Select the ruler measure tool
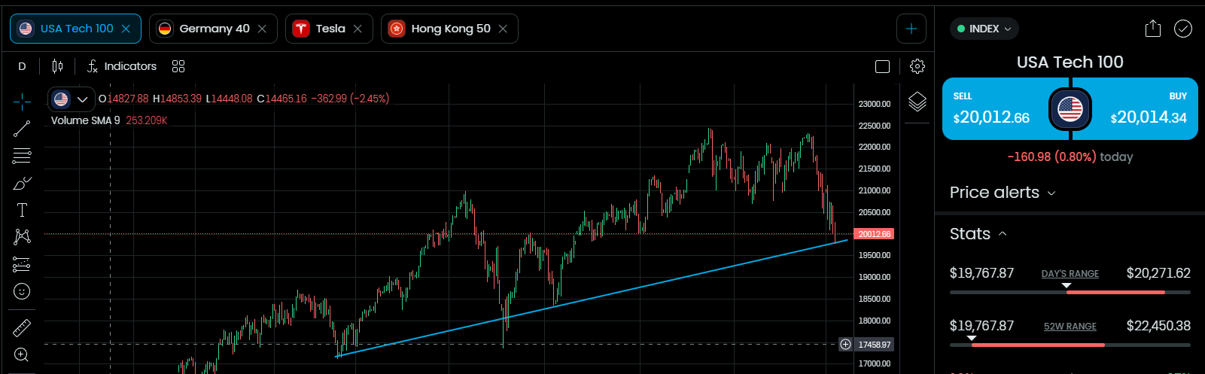The width and height of the screenshot is (1205, 374). click(x=22, y=327)
